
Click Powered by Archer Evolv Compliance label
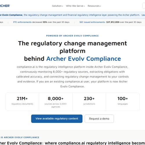[72, 36]
